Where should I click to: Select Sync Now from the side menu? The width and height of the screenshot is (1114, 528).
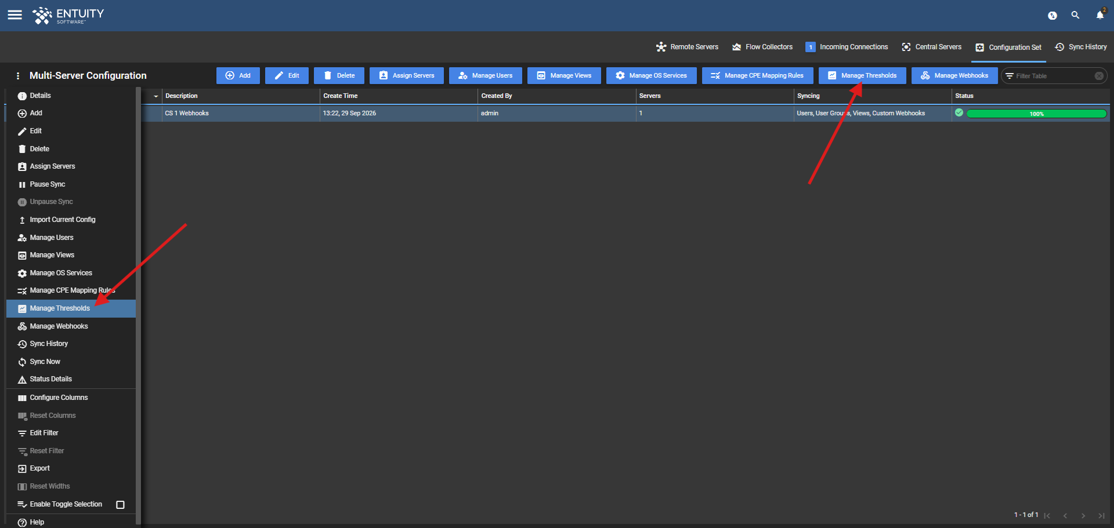click(71, 362)
